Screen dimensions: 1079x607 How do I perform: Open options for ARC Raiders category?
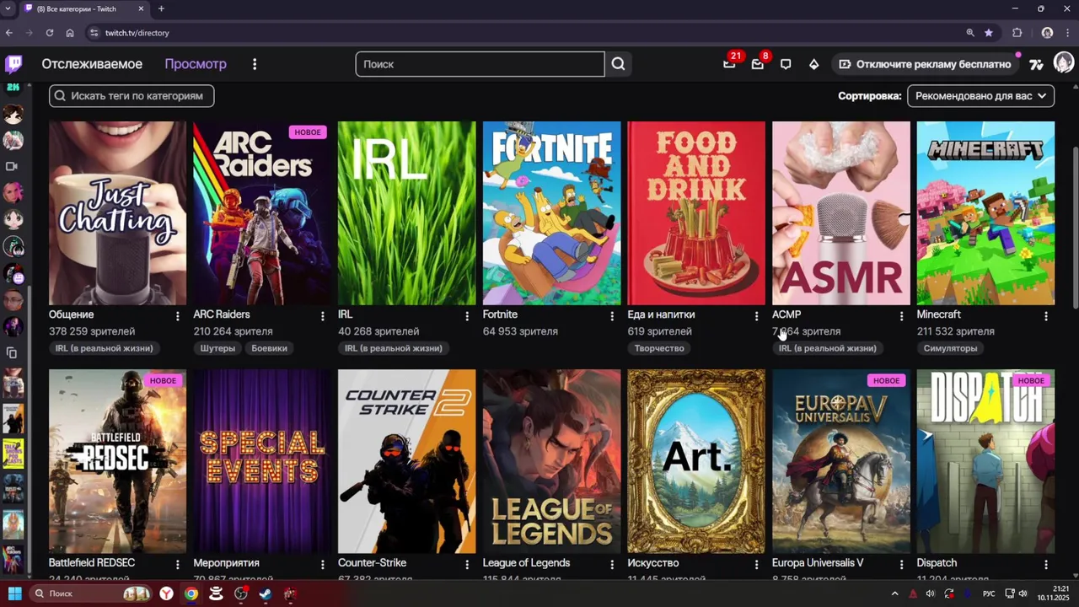coord(322,315)
